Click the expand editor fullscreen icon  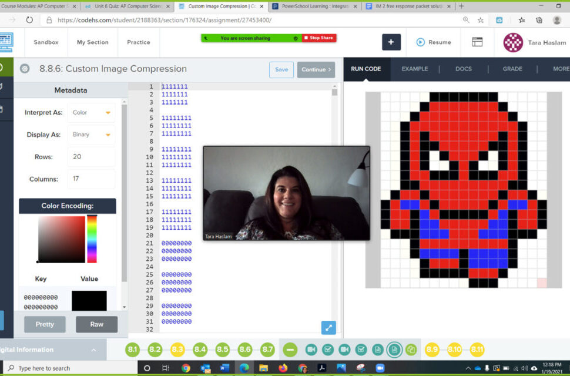point(328,328)
